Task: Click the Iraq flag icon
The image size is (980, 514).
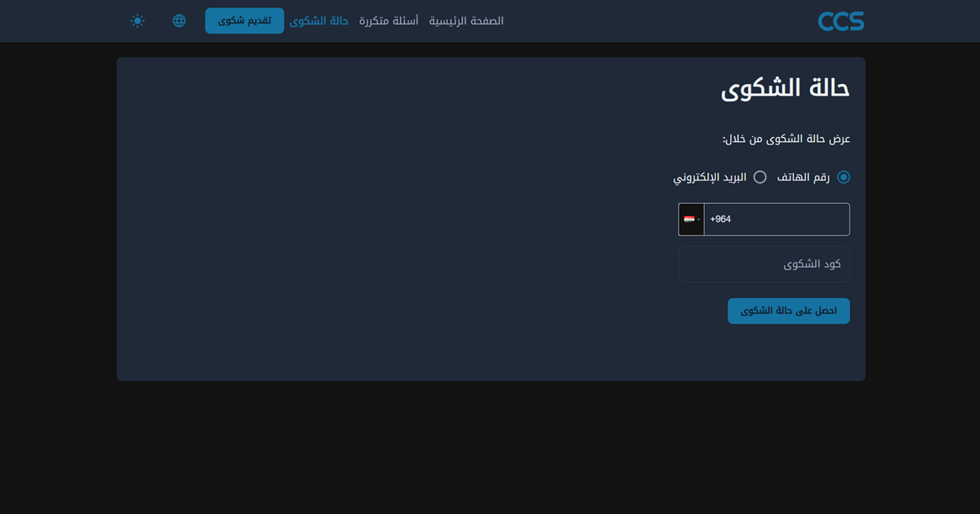Action: point(689,219)
